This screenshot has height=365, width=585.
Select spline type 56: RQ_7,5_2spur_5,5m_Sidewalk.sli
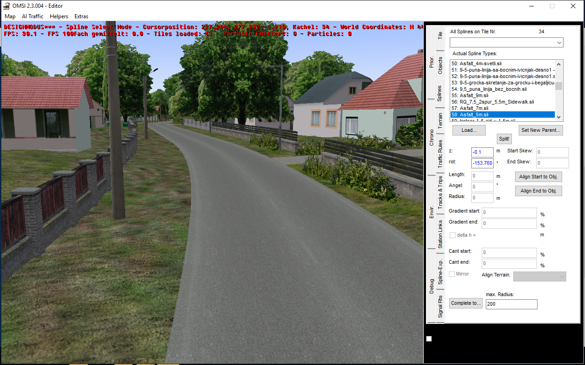503,102
